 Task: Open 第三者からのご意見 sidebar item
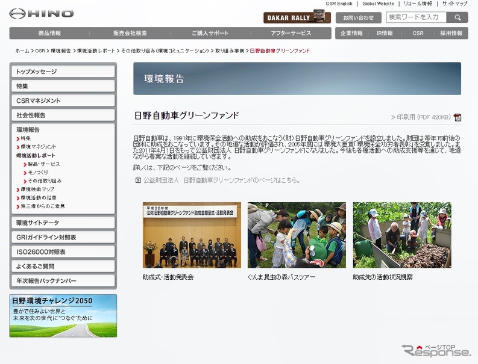(43, 206)
